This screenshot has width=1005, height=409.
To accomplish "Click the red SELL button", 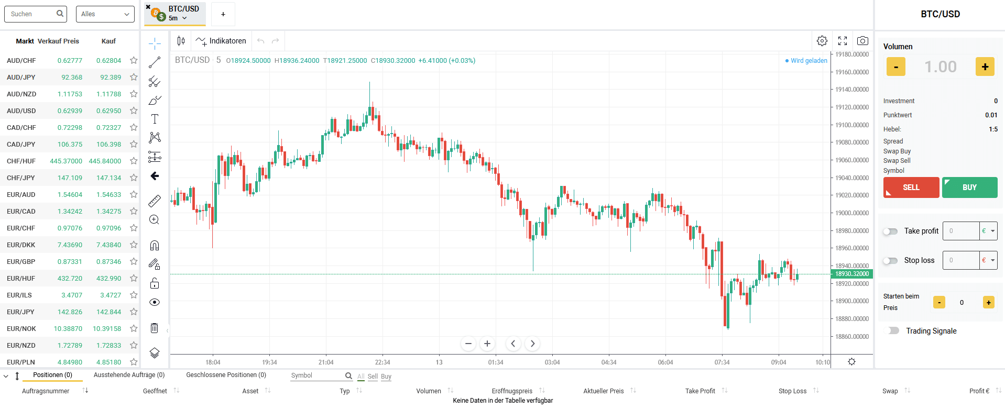I will [x=911, y=187].
